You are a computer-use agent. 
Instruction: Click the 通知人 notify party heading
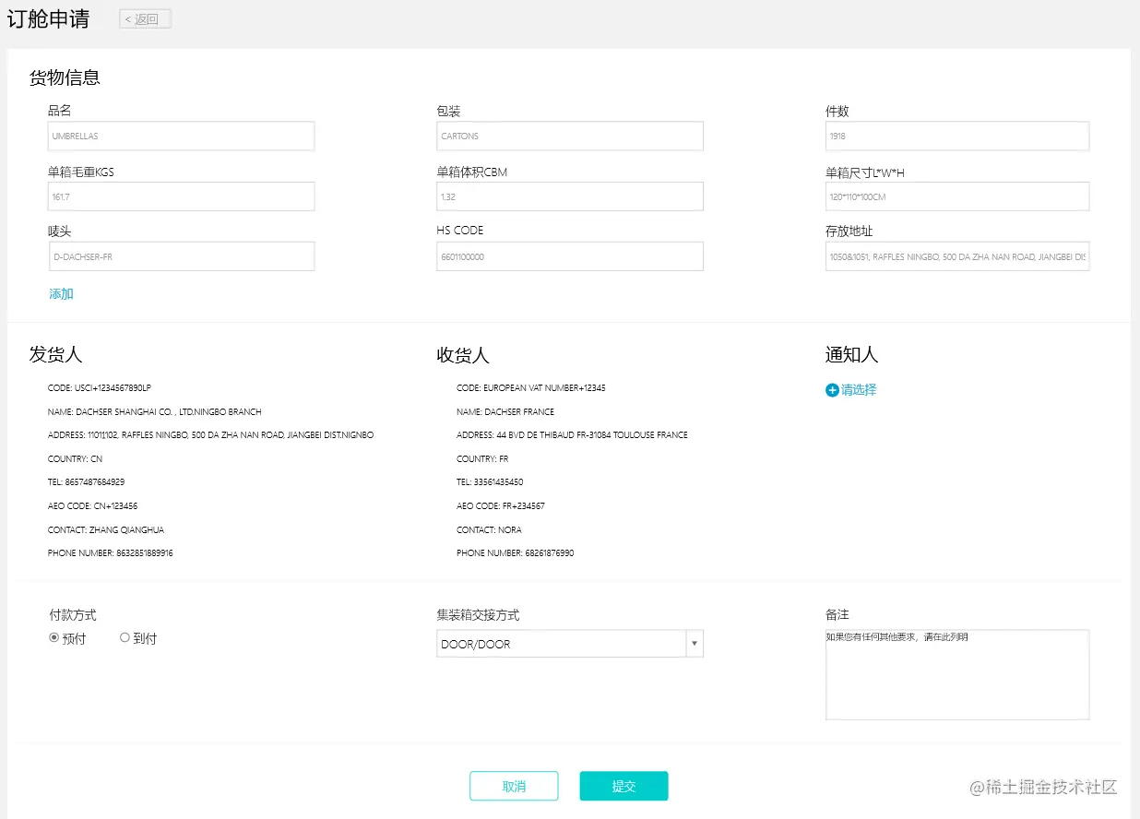click(x=851, y=354)
